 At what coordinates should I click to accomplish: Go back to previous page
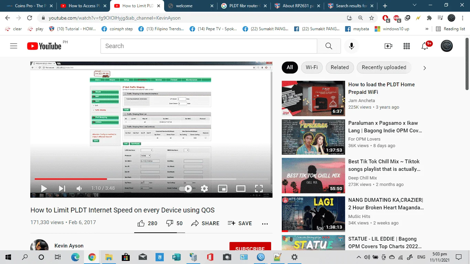[x=8, y=18]
